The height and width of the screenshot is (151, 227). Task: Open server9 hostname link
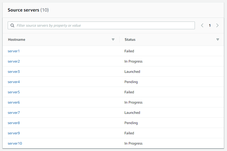[x=14, y=133]
